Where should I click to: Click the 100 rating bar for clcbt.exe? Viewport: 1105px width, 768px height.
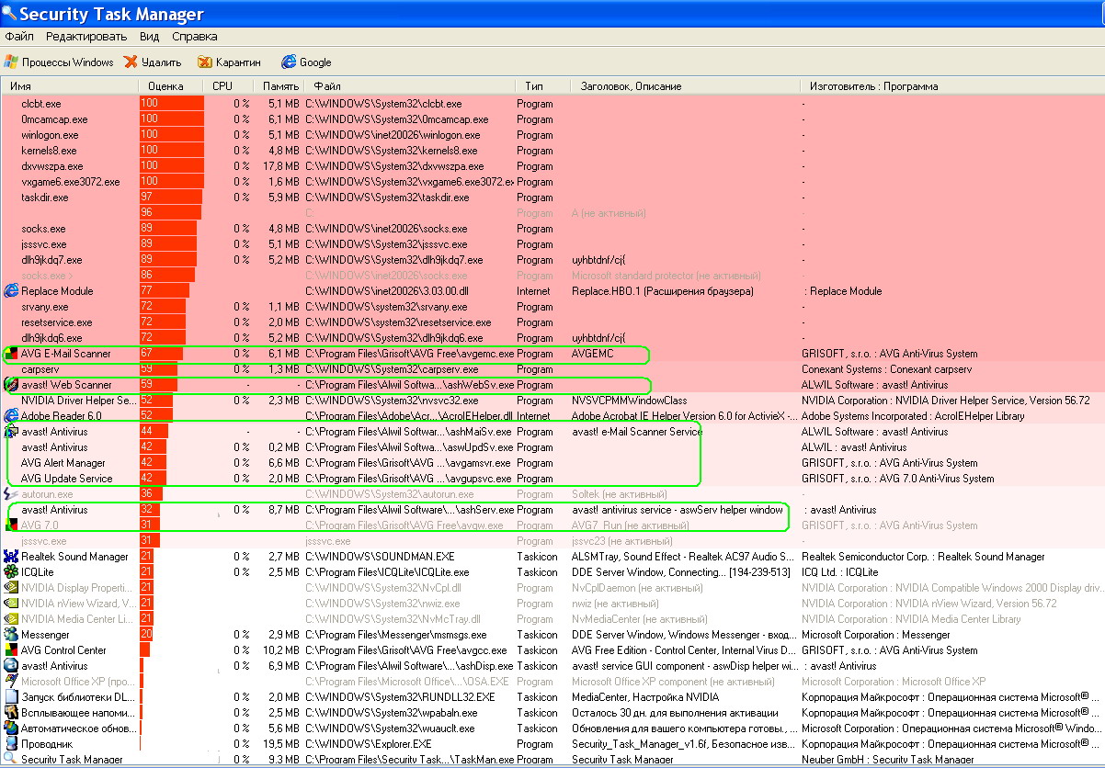(x=172, y=104)
